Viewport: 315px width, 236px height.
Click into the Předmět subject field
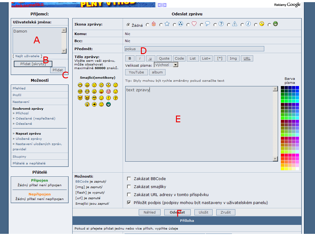(x=194, y=49)
